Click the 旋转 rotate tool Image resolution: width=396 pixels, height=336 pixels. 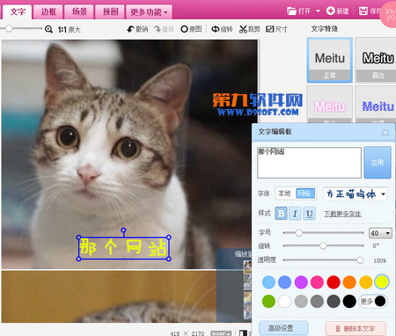pos(222,29)
